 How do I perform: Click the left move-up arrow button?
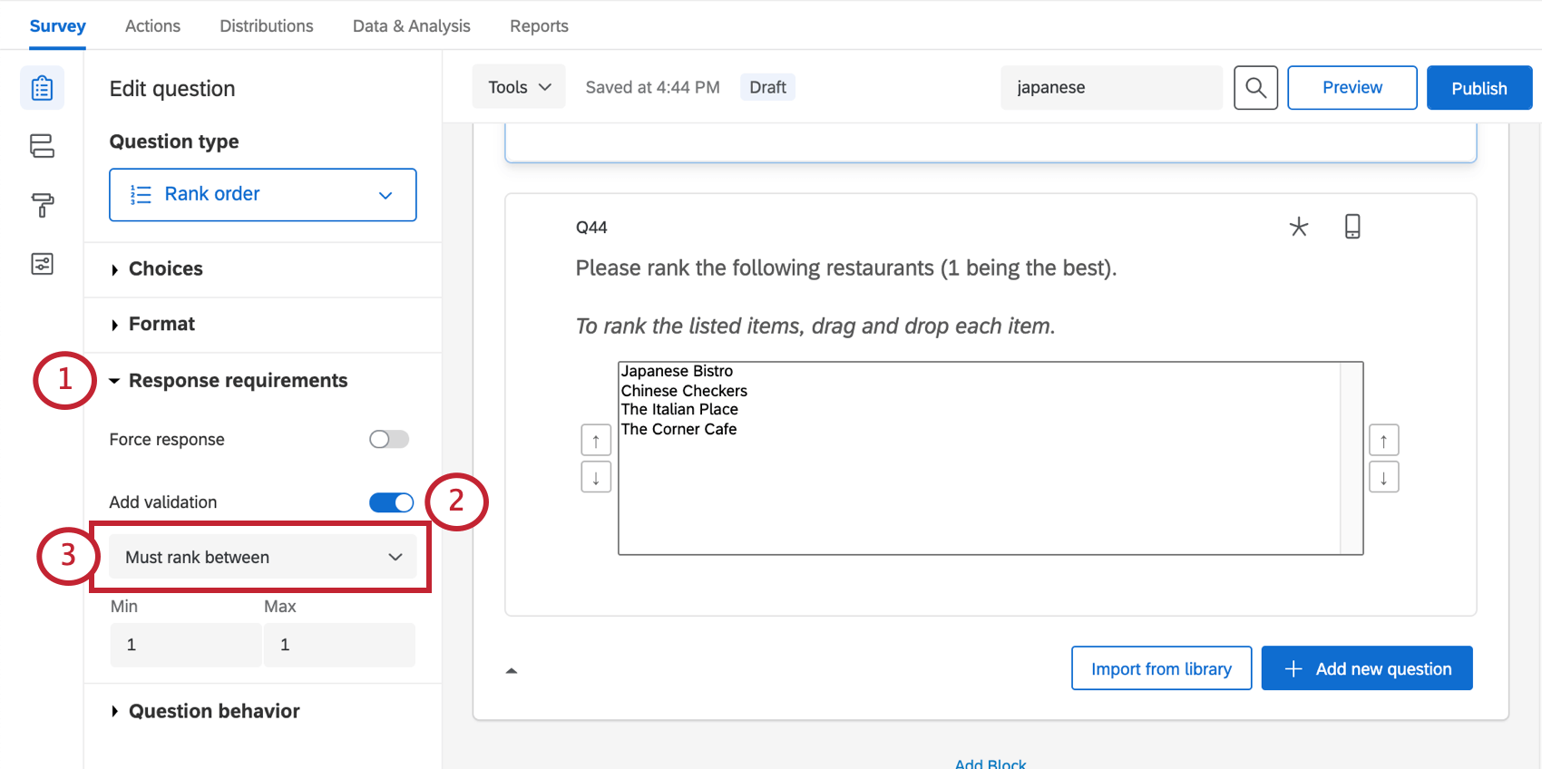coord(596,441)
